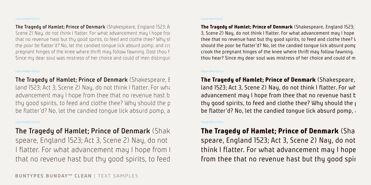Click the line starting "Since my dear soul was mistress"
Screen dimensions: 371x185
(x=93, y=58)
